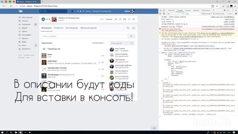This screenshot has width=238, height=134.
Task: Play the KONSTRUKT track in the audio list
Action: pos(44,62)
